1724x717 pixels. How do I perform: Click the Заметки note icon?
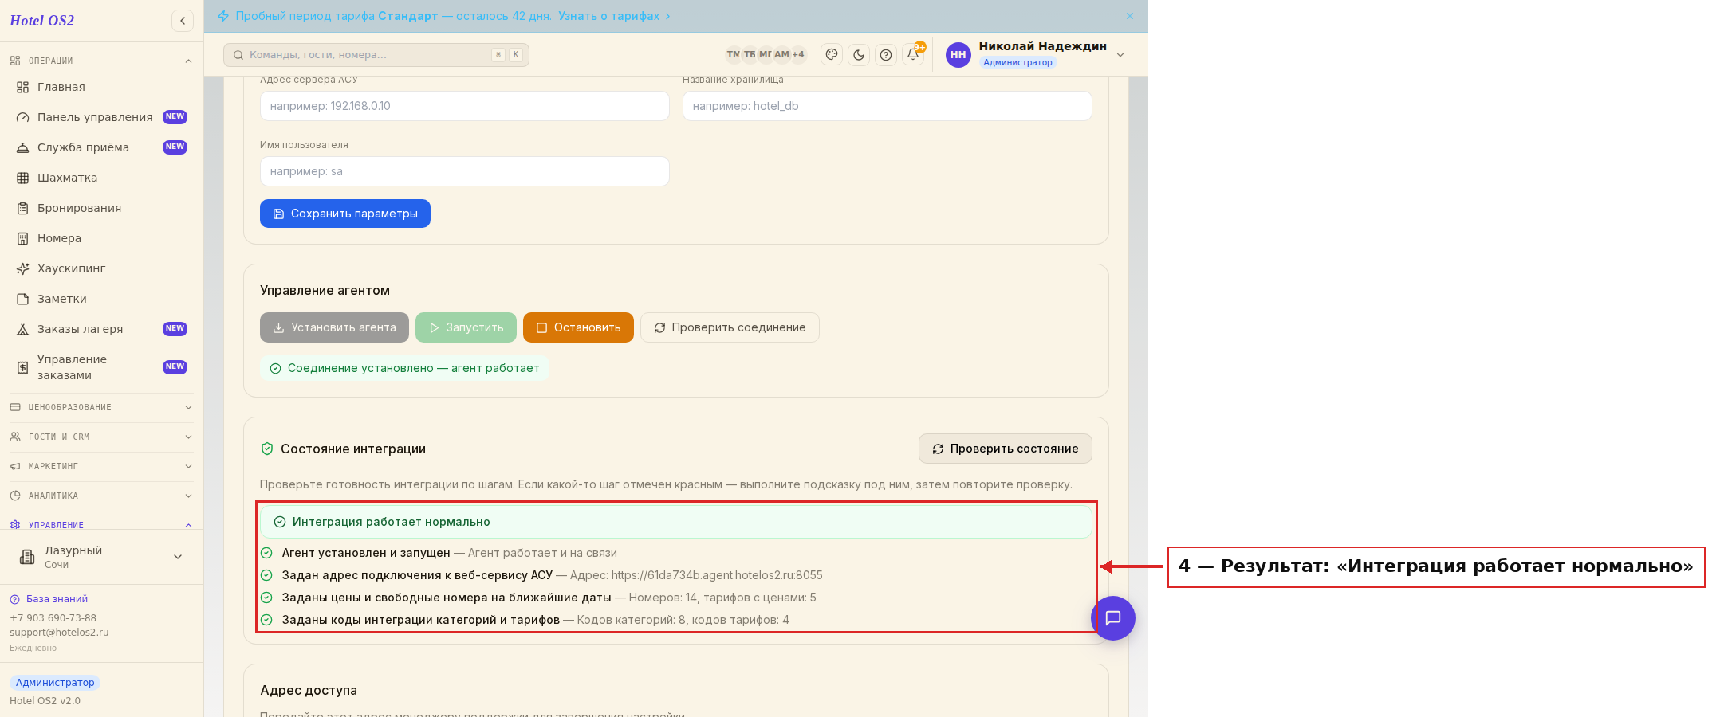click(x=23, y=299)
